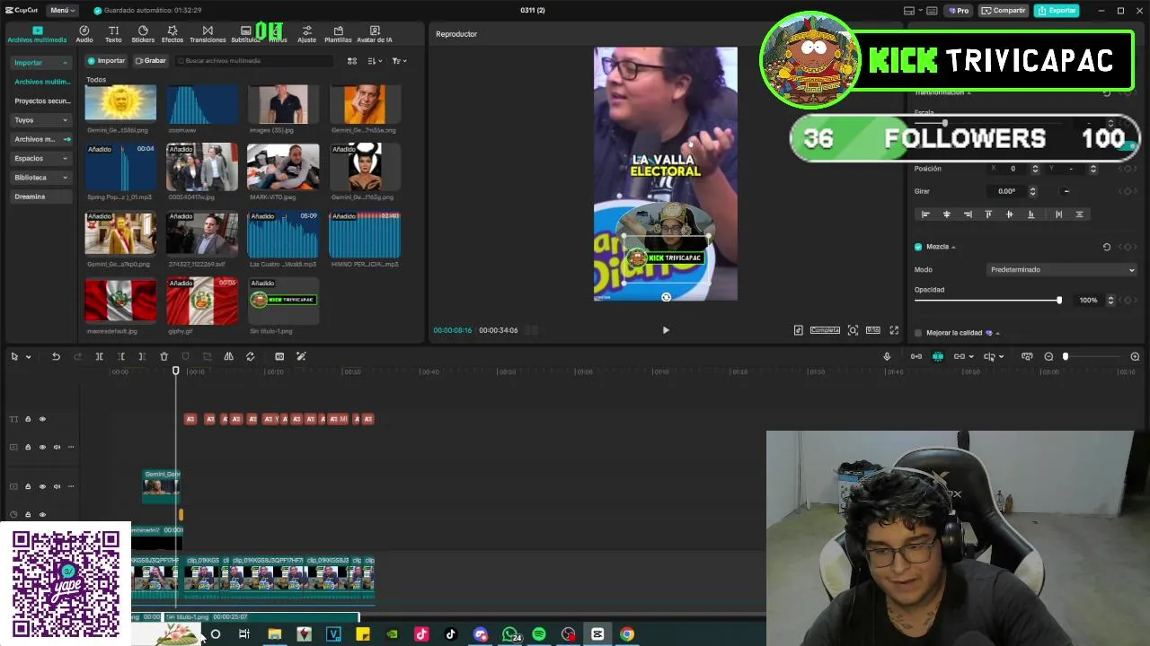Switch to the Stickers tab
The height and width of the screenshot is (646, 1150).
coord(143,34)
